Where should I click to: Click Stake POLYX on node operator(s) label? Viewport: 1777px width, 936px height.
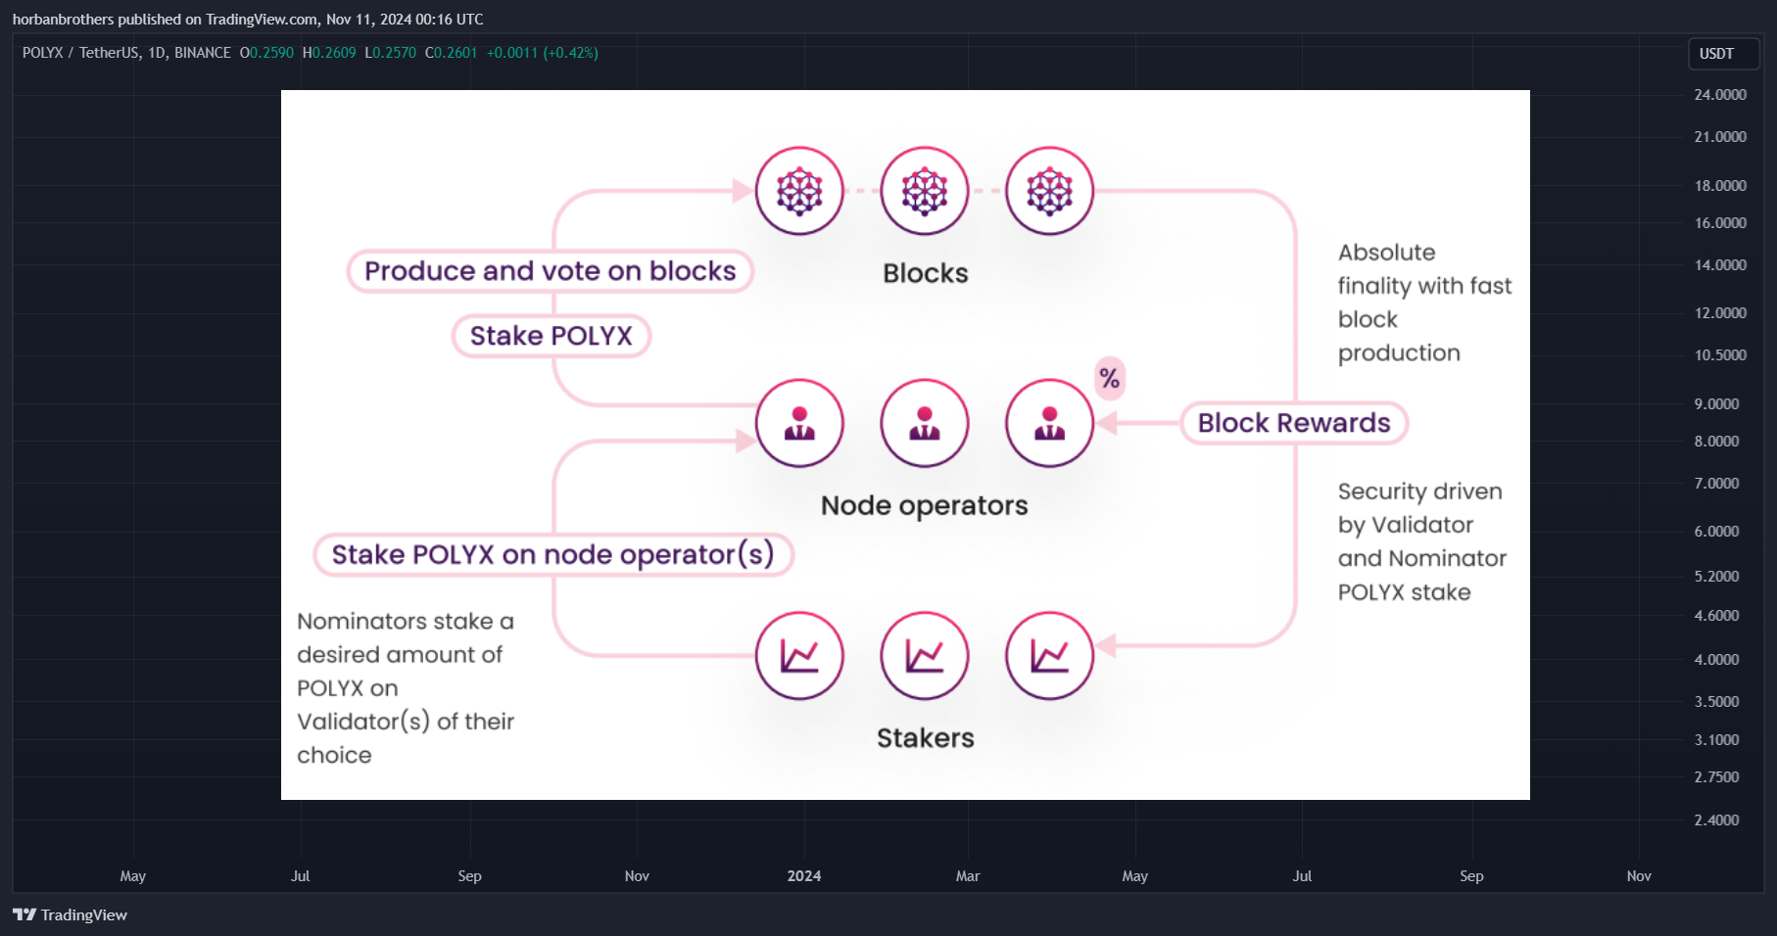(553, 555)
